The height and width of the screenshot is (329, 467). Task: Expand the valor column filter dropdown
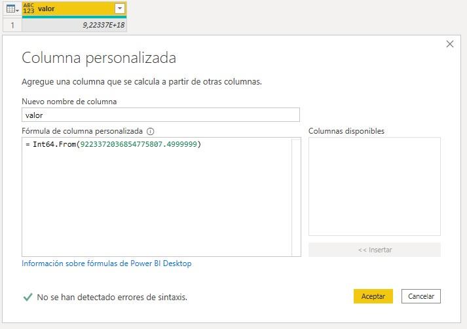point(119,9)
